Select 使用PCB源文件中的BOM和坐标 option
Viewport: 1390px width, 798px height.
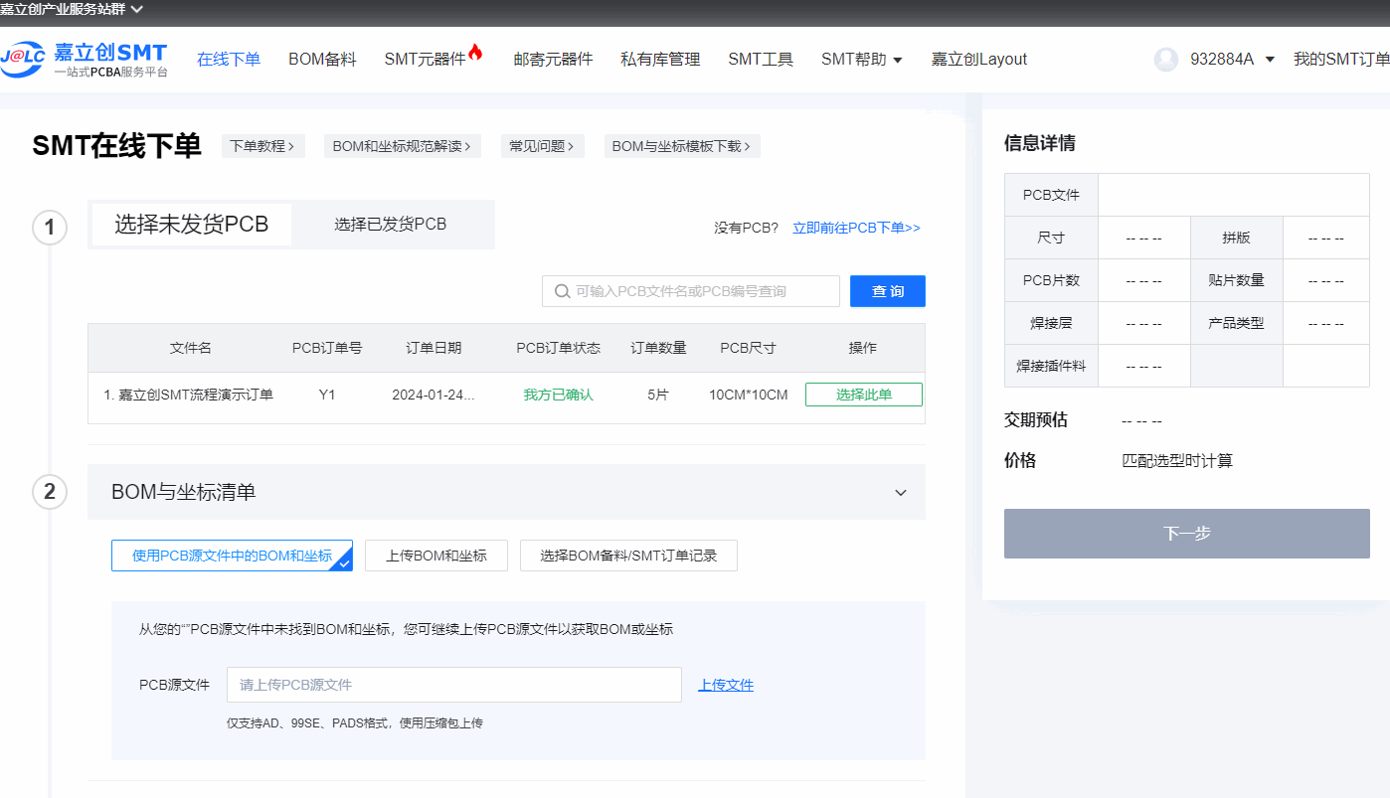click(232, 556)
